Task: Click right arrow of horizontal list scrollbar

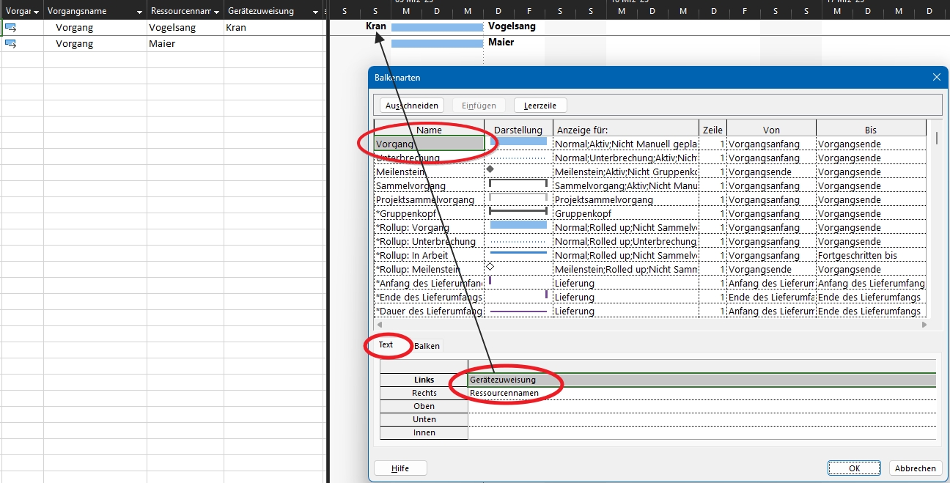Action: tap(924, 324)
